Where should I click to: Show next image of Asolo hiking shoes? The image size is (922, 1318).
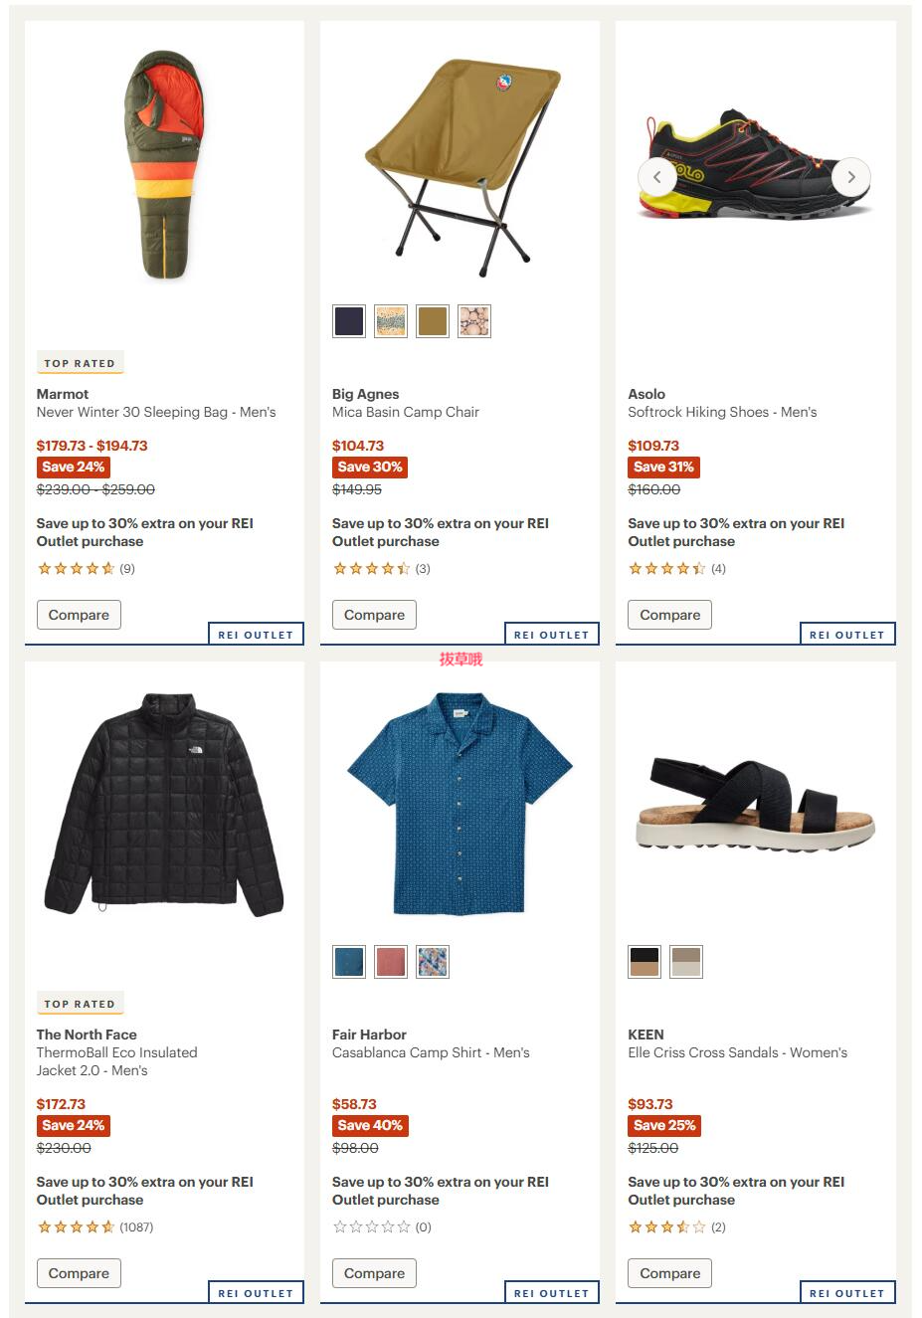coord(851,177)
